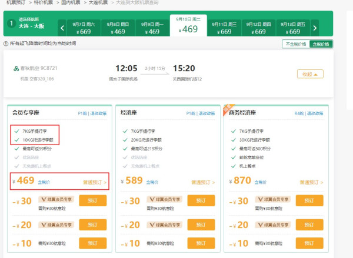This screenshot has width=353, height=258.
Task: Click 30KG托运行李额 in 商务经济座 card
Action: 255,140
